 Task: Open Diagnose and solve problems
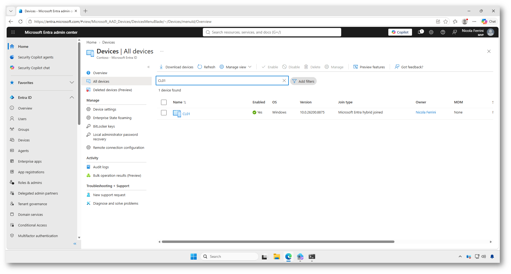tap(116, 203)
